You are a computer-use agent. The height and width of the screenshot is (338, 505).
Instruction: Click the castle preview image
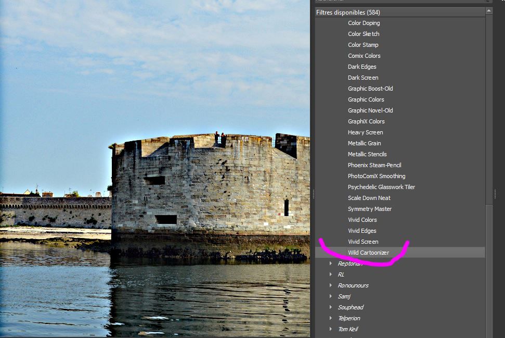pos(155,169)
